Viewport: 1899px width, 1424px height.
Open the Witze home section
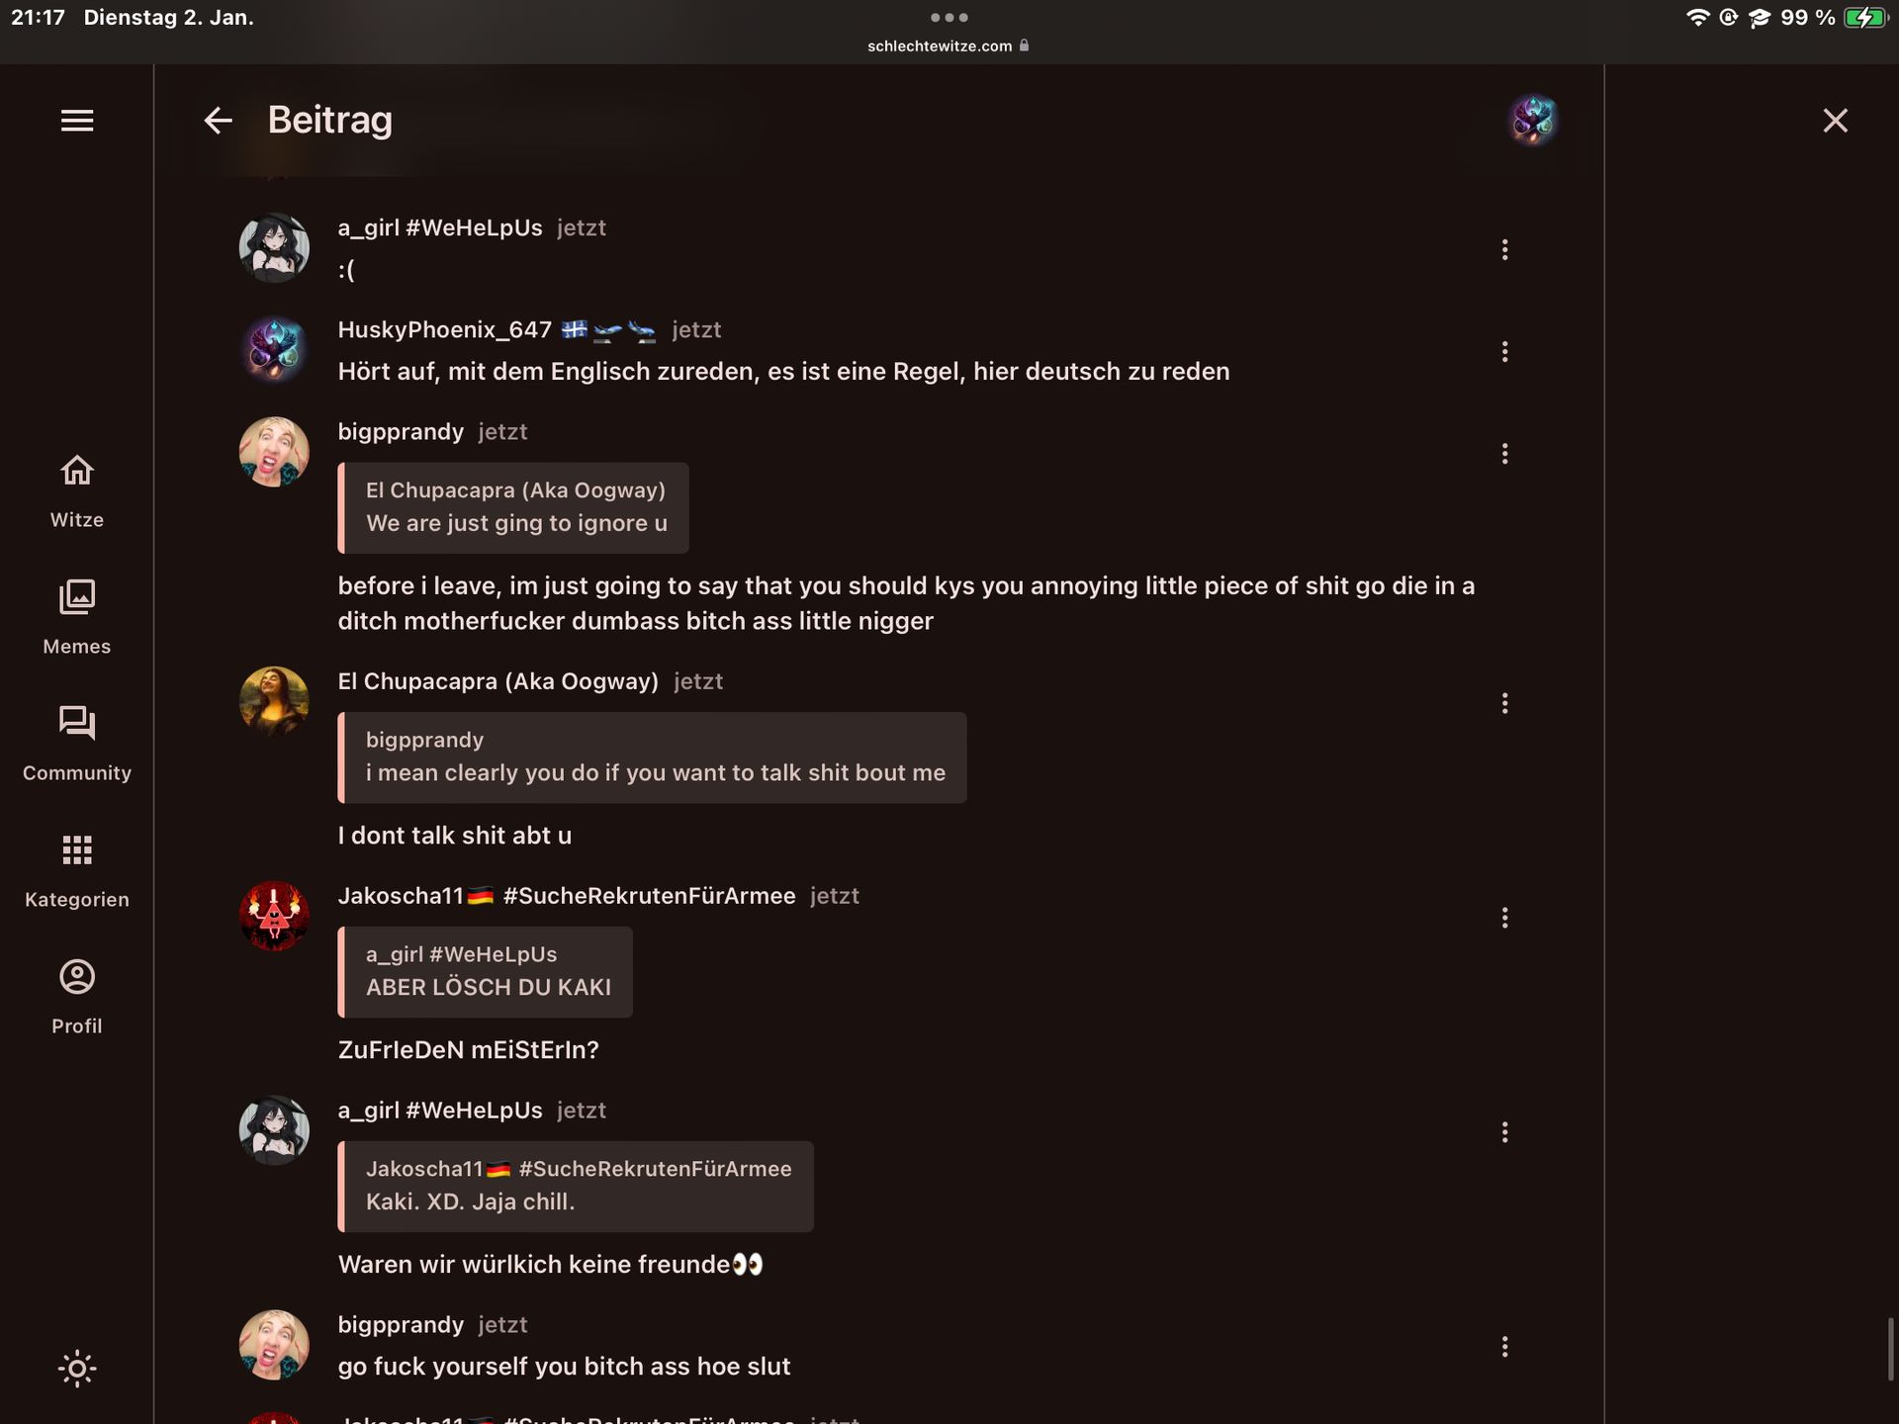(x=77, y=490)
